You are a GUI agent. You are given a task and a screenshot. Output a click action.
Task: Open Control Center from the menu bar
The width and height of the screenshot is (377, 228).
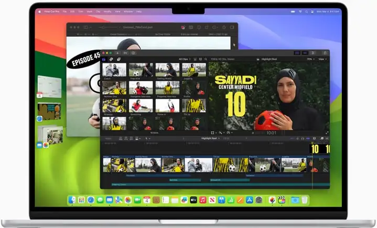312,12
